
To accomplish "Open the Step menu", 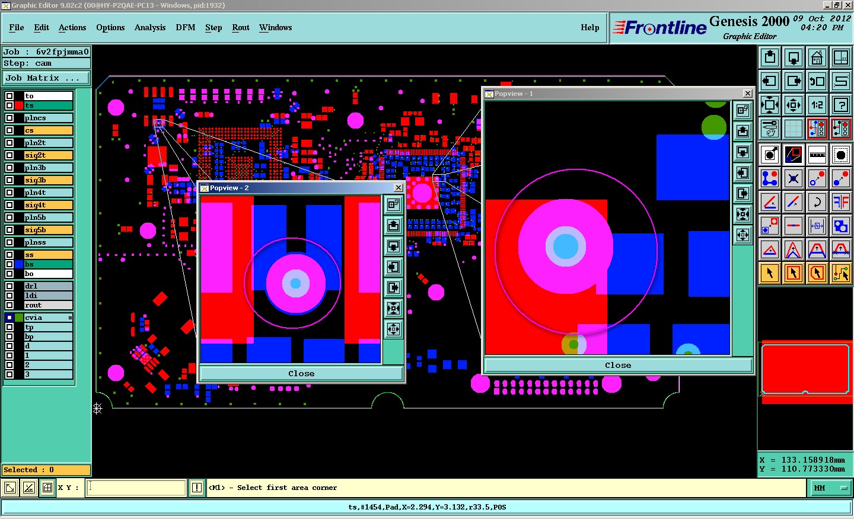I will [x=213, y=28].
